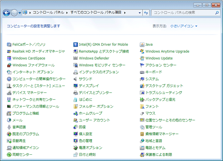Click the ユーザー アカウント icon
This screenshot has width=223, height=161.
coord(75,120)
